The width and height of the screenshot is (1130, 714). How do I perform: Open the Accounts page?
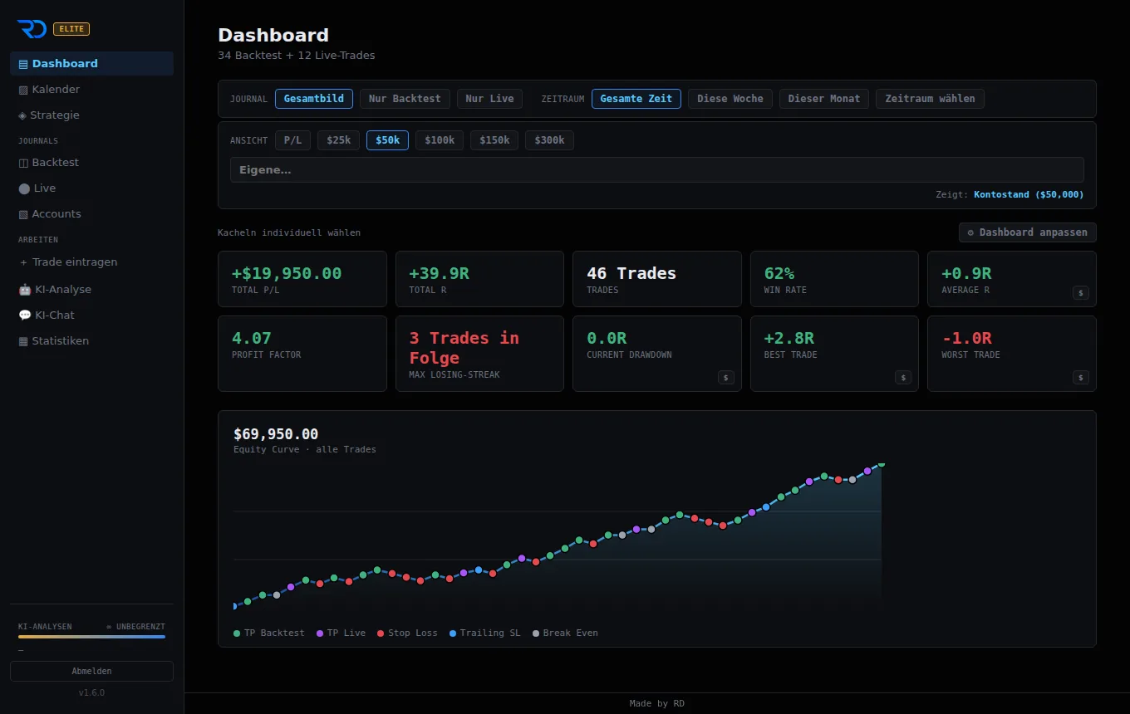[x=91, y=213]
